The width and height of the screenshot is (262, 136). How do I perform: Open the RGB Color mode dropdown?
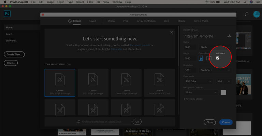coord(198,81)
